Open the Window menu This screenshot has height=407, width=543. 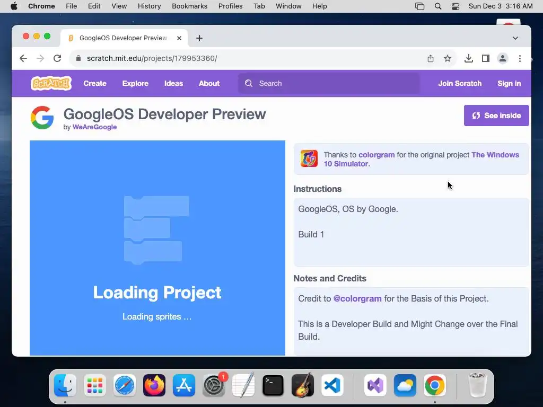click(x=288, y=6)
